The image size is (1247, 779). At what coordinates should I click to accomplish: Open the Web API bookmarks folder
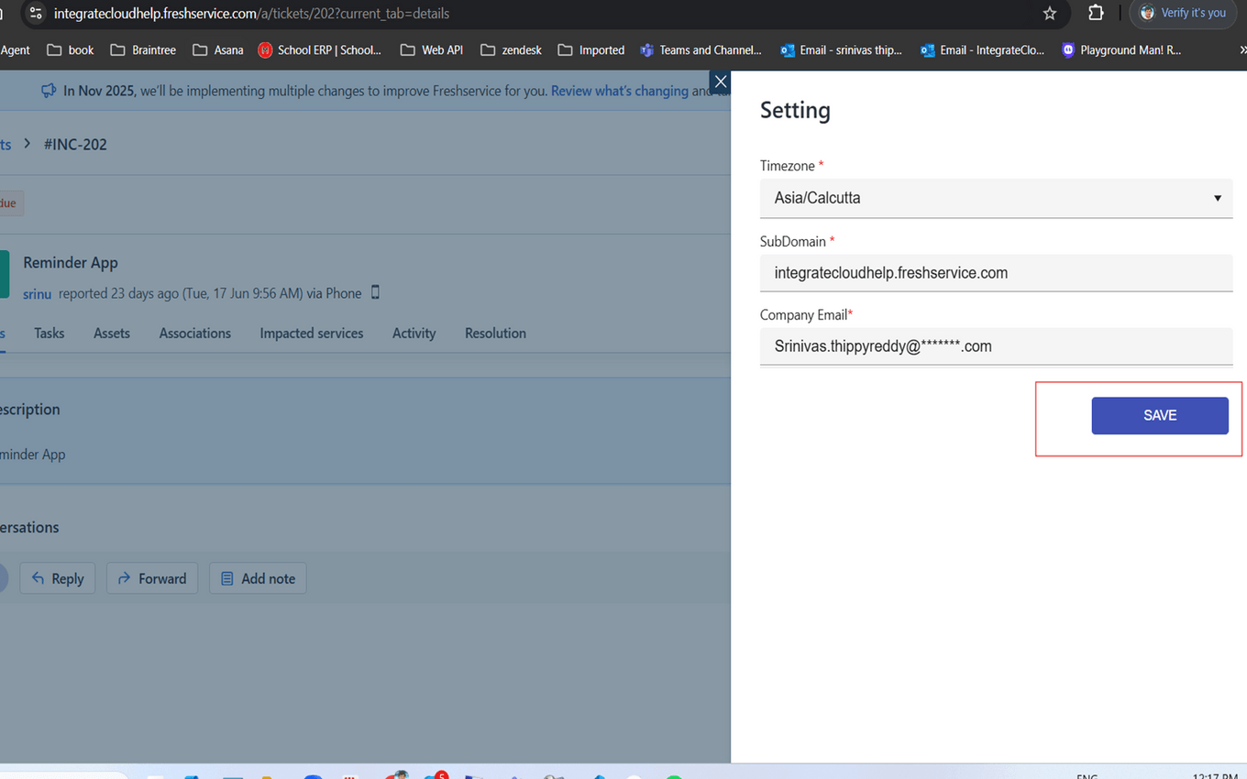coord(432,50)
